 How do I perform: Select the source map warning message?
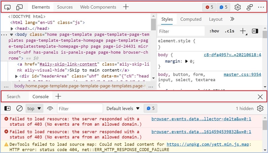click(x=130, y=147)
